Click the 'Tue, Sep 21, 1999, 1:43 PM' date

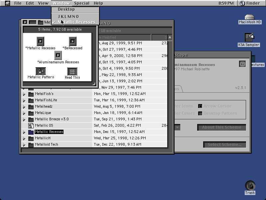[x=118, y=119]
